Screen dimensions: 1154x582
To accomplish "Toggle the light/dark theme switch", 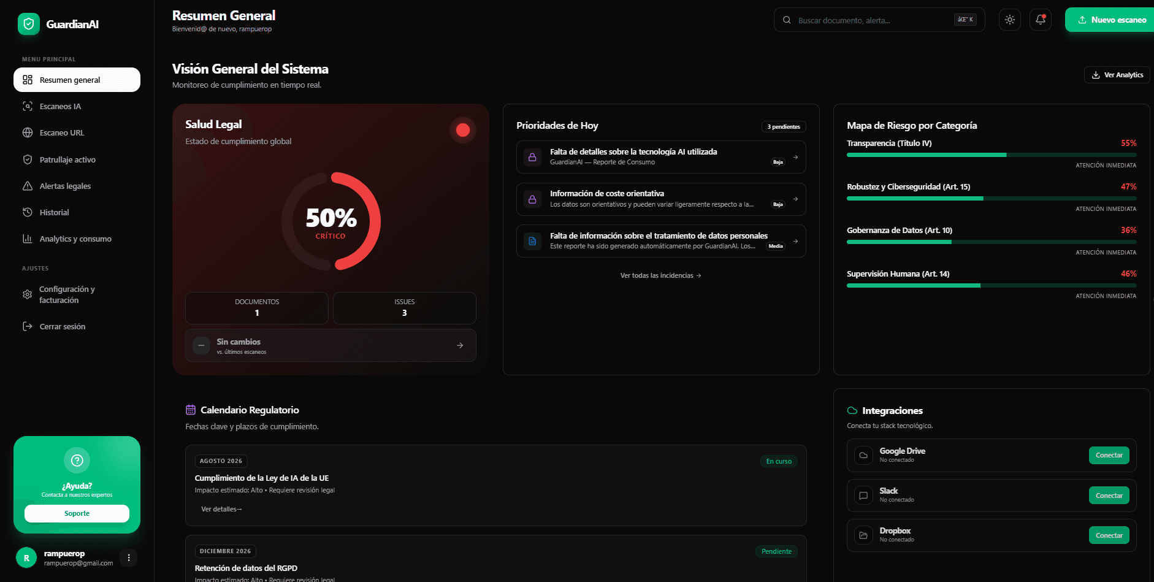I will pos(1009,20).
